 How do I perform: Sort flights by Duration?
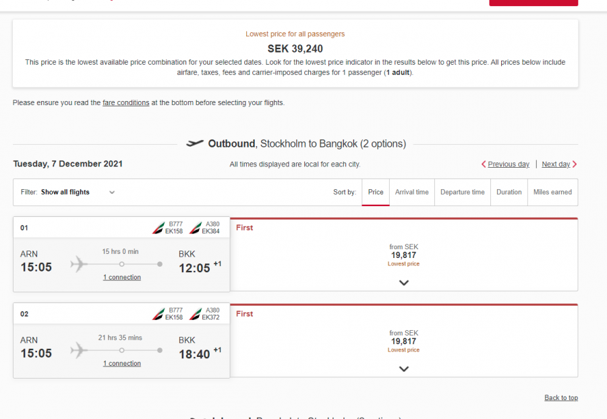pos(509,192)
